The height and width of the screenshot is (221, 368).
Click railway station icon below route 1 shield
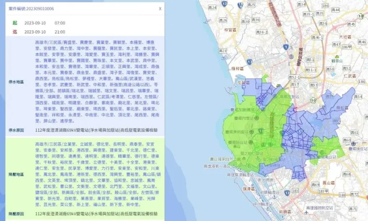click(291, 56)
